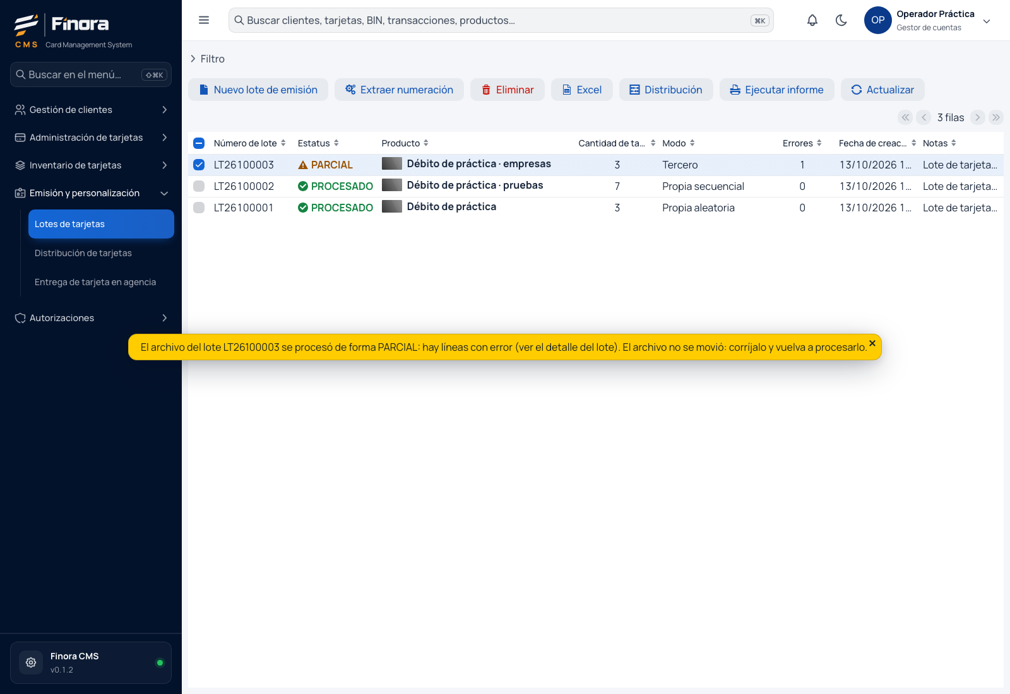Click the OP user avatar
1010x694 pixels.
pyautogui.click(x=878, y=20)
